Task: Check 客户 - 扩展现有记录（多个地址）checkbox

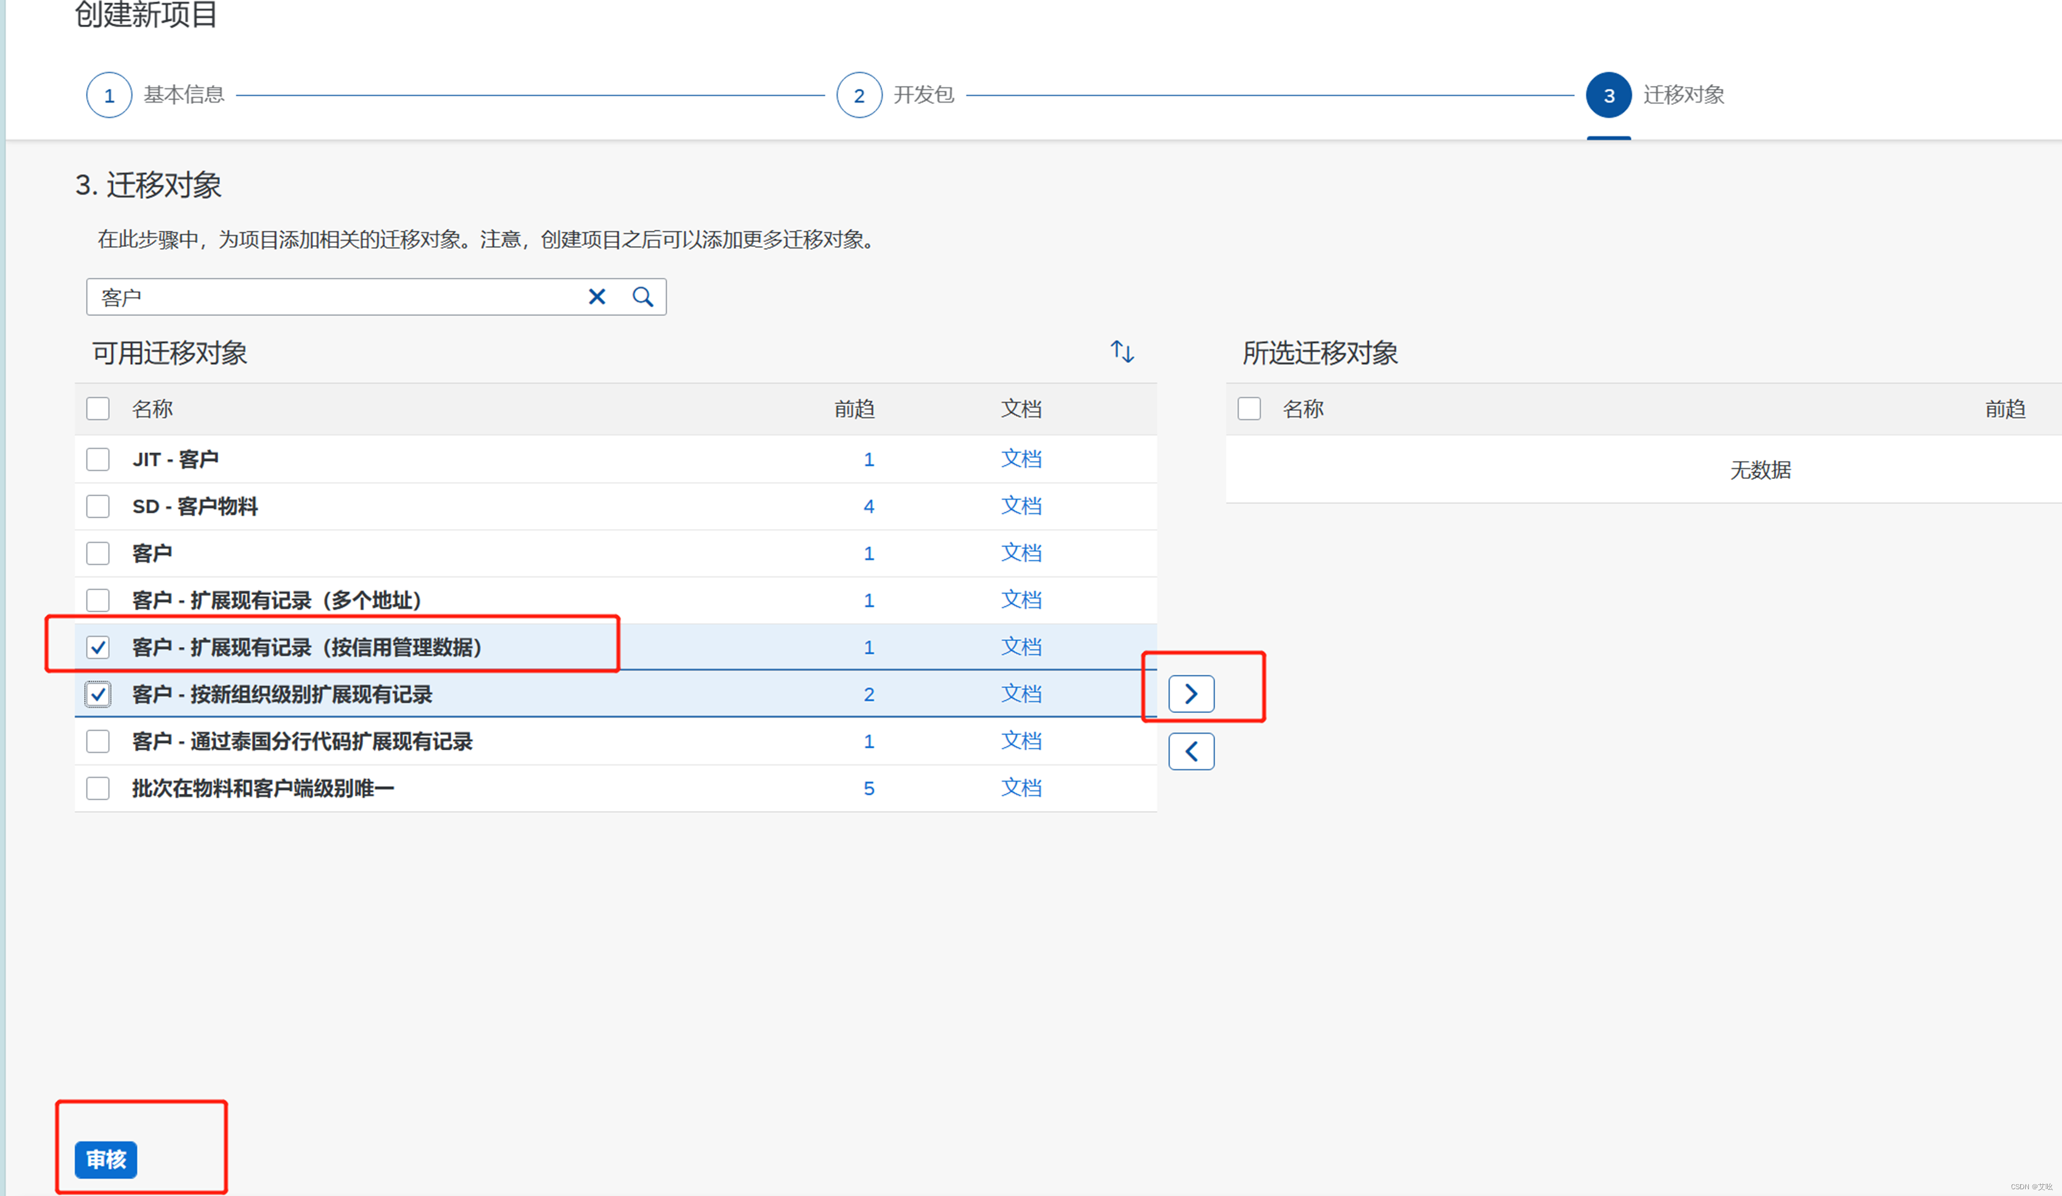Action: 98,600
